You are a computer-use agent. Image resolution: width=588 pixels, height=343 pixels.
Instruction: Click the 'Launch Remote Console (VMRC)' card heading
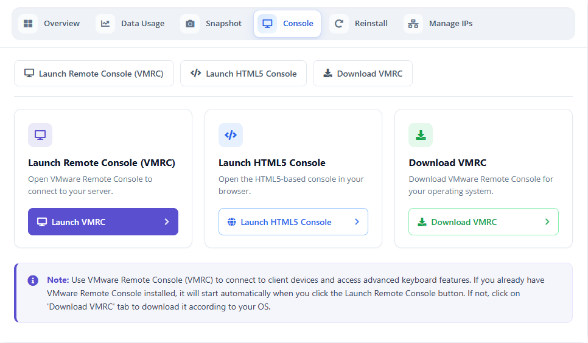tap(102, 163)
